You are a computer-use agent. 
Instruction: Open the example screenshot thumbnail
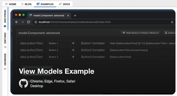tap(93, 52)
